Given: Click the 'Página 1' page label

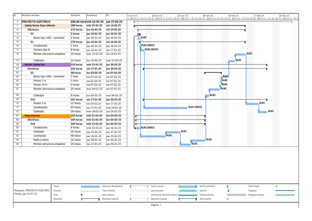Looking at the screenshot, I should point(156,205).
